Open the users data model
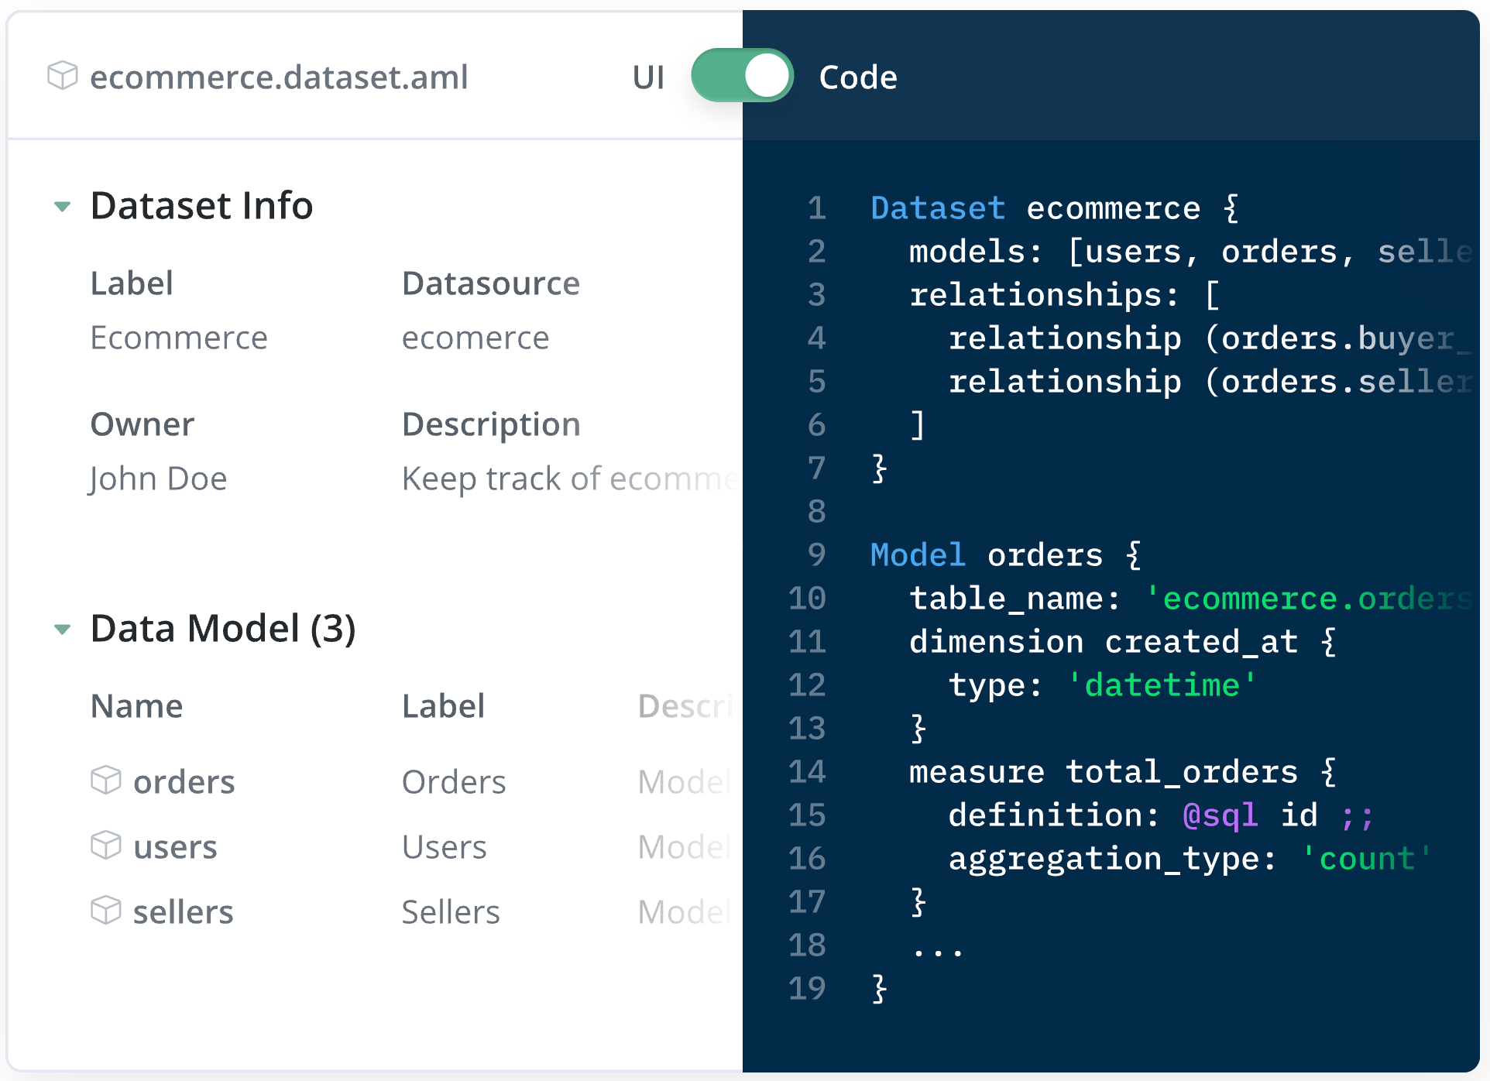Screen dimensions: 1490x1081 click(175, 847)
